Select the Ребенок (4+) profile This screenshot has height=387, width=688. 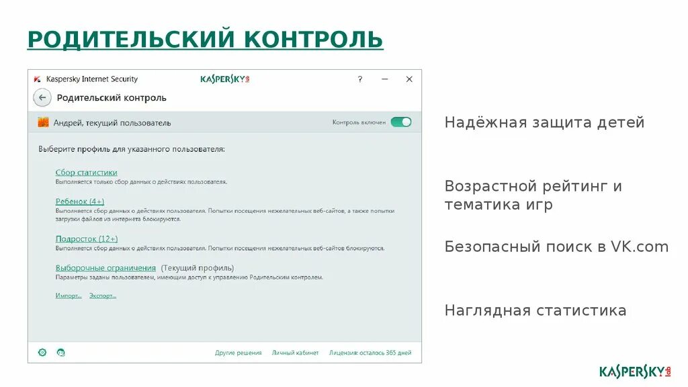[79, 202]
